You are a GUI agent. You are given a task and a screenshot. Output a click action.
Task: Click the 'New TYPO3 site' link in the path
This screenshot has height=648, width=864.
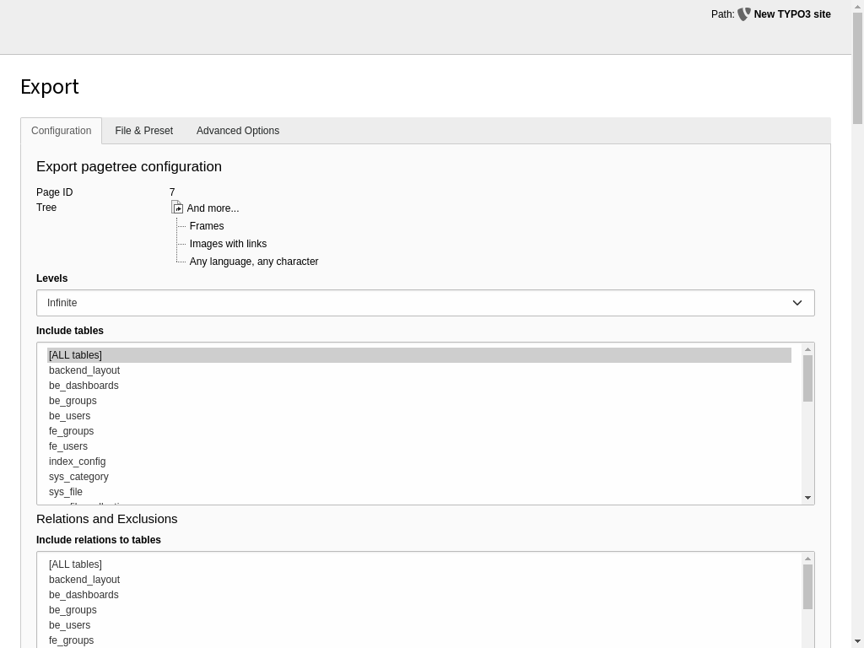pyautogui.click(x=792, y=14)
